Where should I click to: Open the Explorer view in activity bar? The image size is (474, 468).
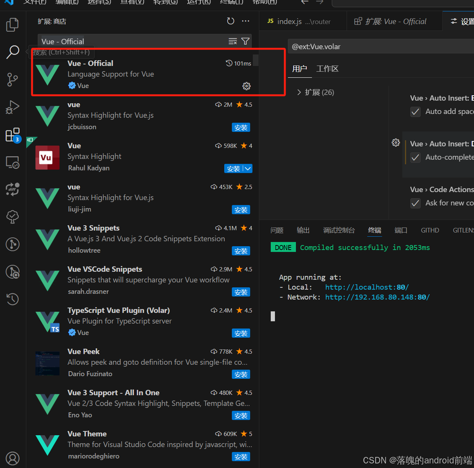tap(12, 25)
